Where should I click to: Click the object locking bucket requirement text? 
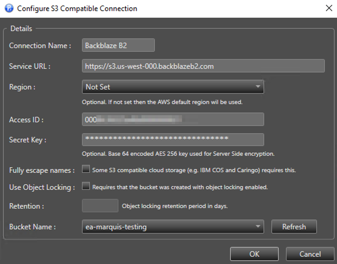coord(180,187)
